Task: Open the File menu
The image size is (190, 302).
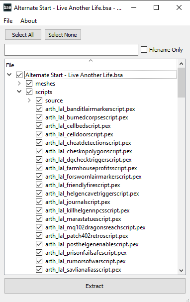Action: point(8,21)
